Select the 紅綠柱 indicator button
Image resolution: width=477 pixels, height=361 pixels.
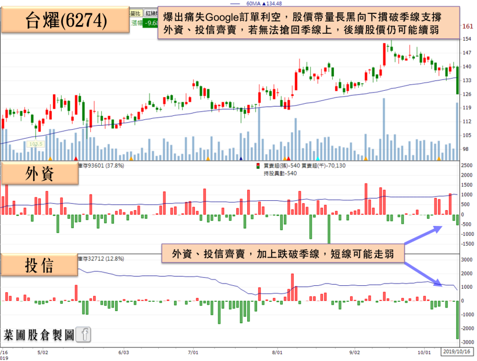coord(151,13)
